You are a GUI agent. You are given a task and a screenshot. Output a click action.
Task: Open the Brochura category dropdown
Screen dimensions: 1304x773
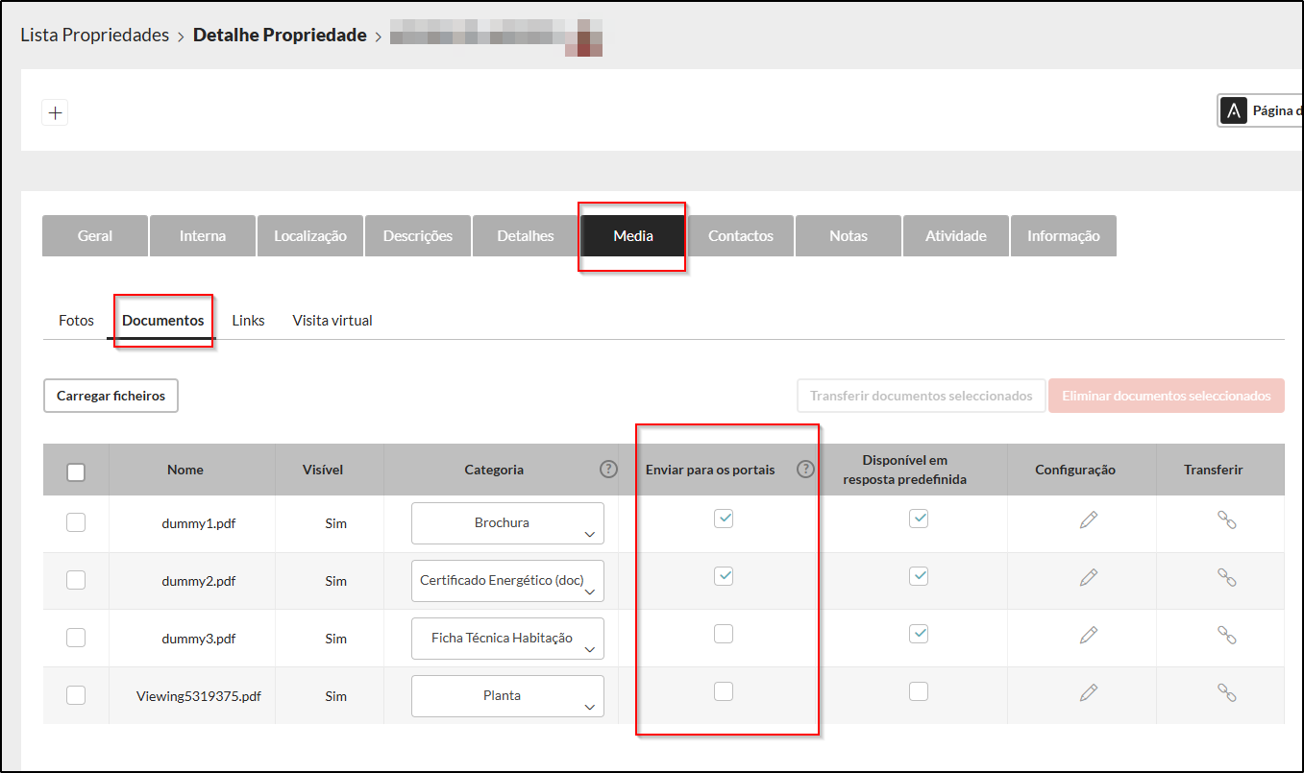point(507,523)
